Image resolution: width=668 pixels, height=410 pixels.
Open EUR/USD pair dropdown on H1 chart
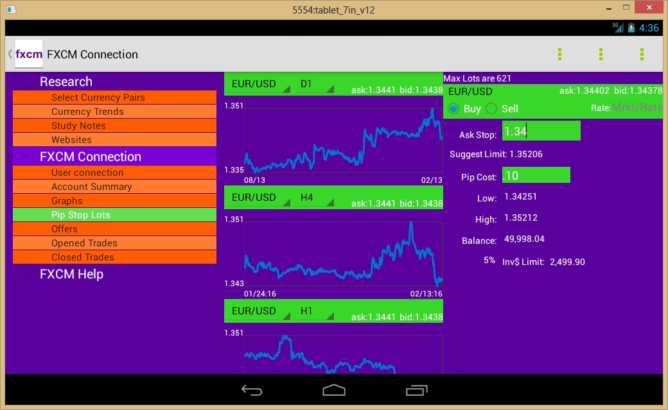[x=258, y=311]
